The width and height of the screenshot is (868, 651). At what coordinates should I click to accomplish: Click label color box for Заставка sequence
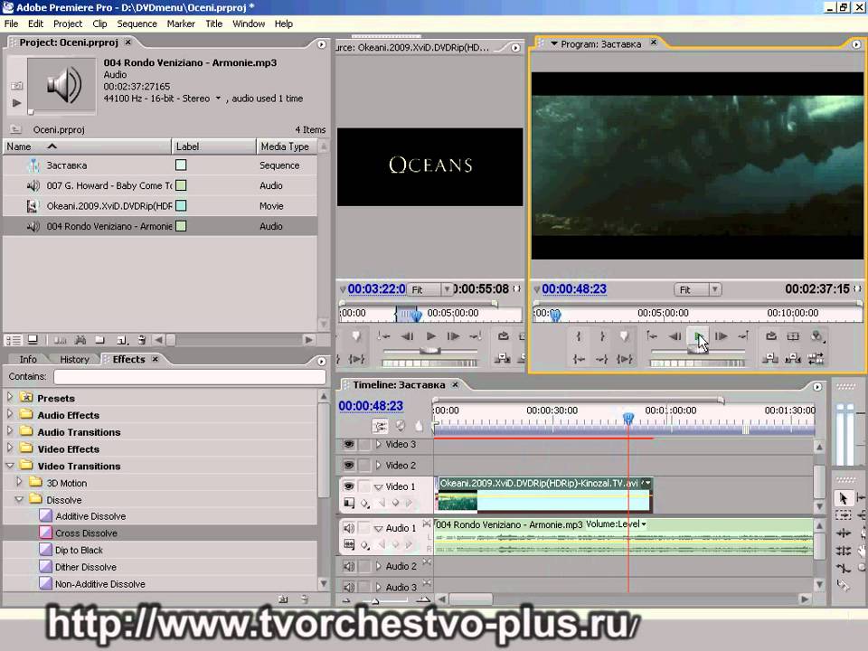point(181,165)
